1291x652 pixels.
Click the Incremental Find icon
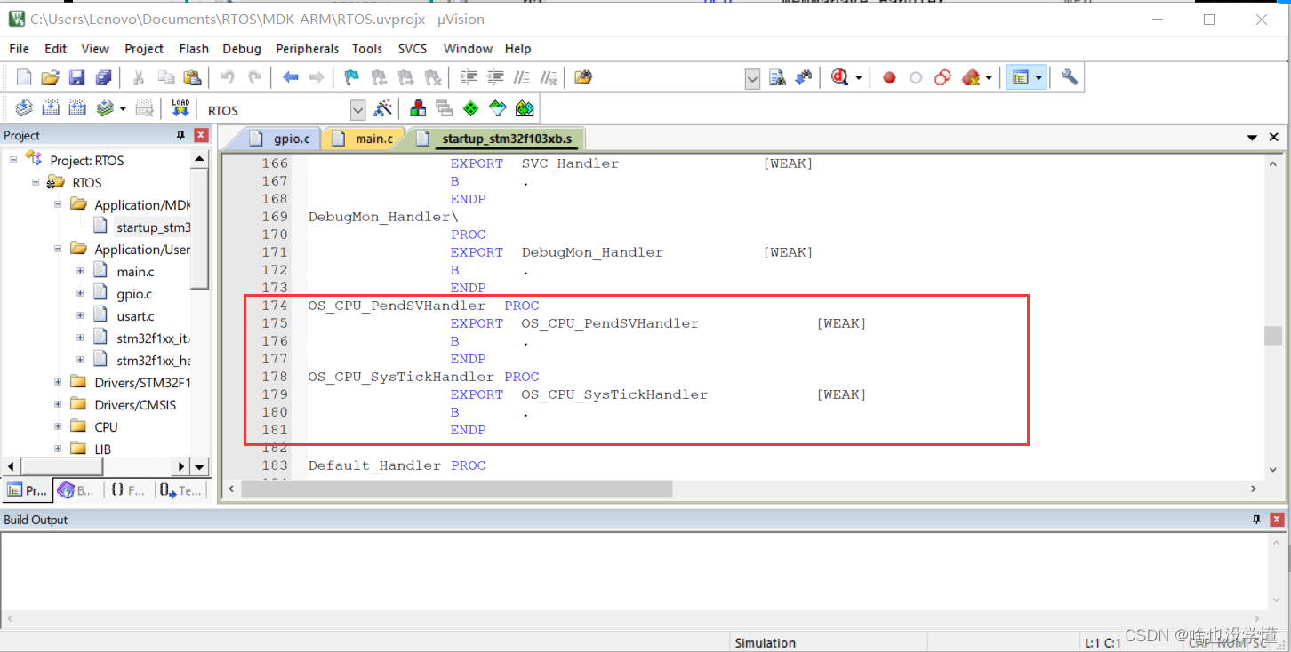pyautogui.click(x=804, y=78)
